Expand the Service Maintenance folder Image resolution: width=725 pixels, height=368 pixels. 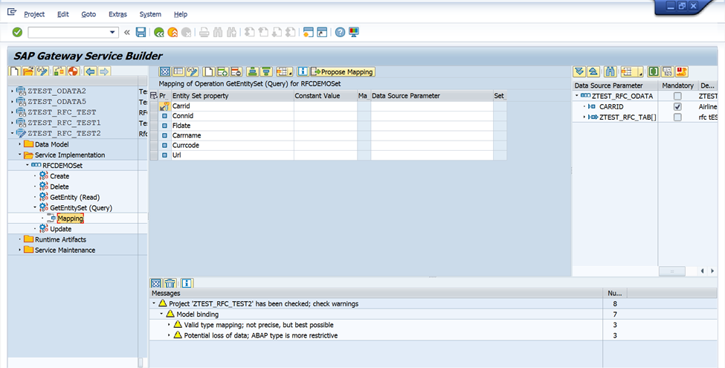tap(19, 250)
